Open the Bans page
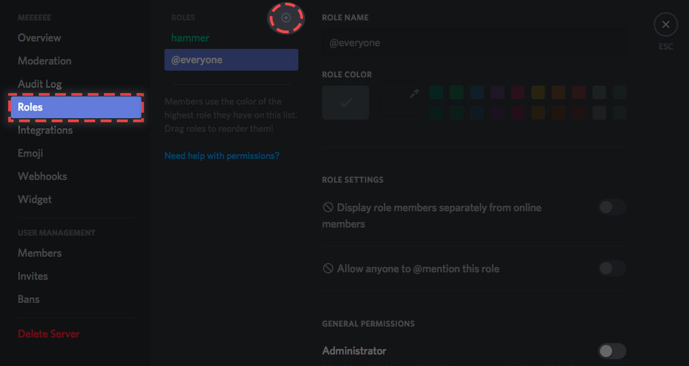Screen dimensions: 689x366 pos(29,299)
